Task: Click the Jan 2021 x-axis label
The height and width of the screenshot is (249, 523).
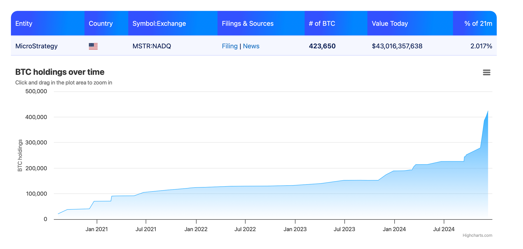Action: pyautogui.click(x=96, y=229)
